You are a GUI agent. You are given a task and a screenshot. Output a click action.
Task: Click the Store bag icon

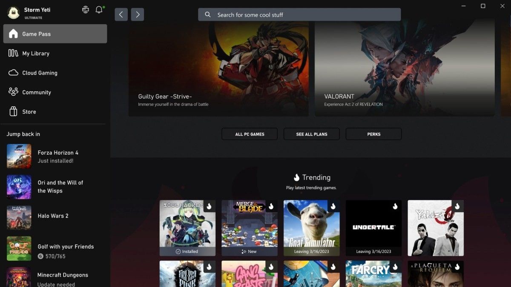pos(13,111)
